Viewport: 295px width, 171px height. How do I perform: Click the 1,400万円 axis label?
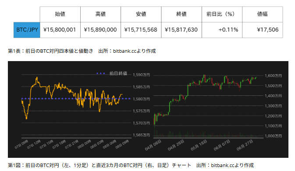click(273, 96)
